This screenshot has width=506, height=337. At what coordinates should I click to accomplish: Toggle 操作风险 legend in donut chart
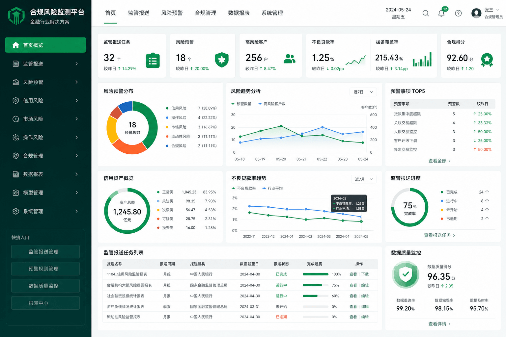coord(176,117)
